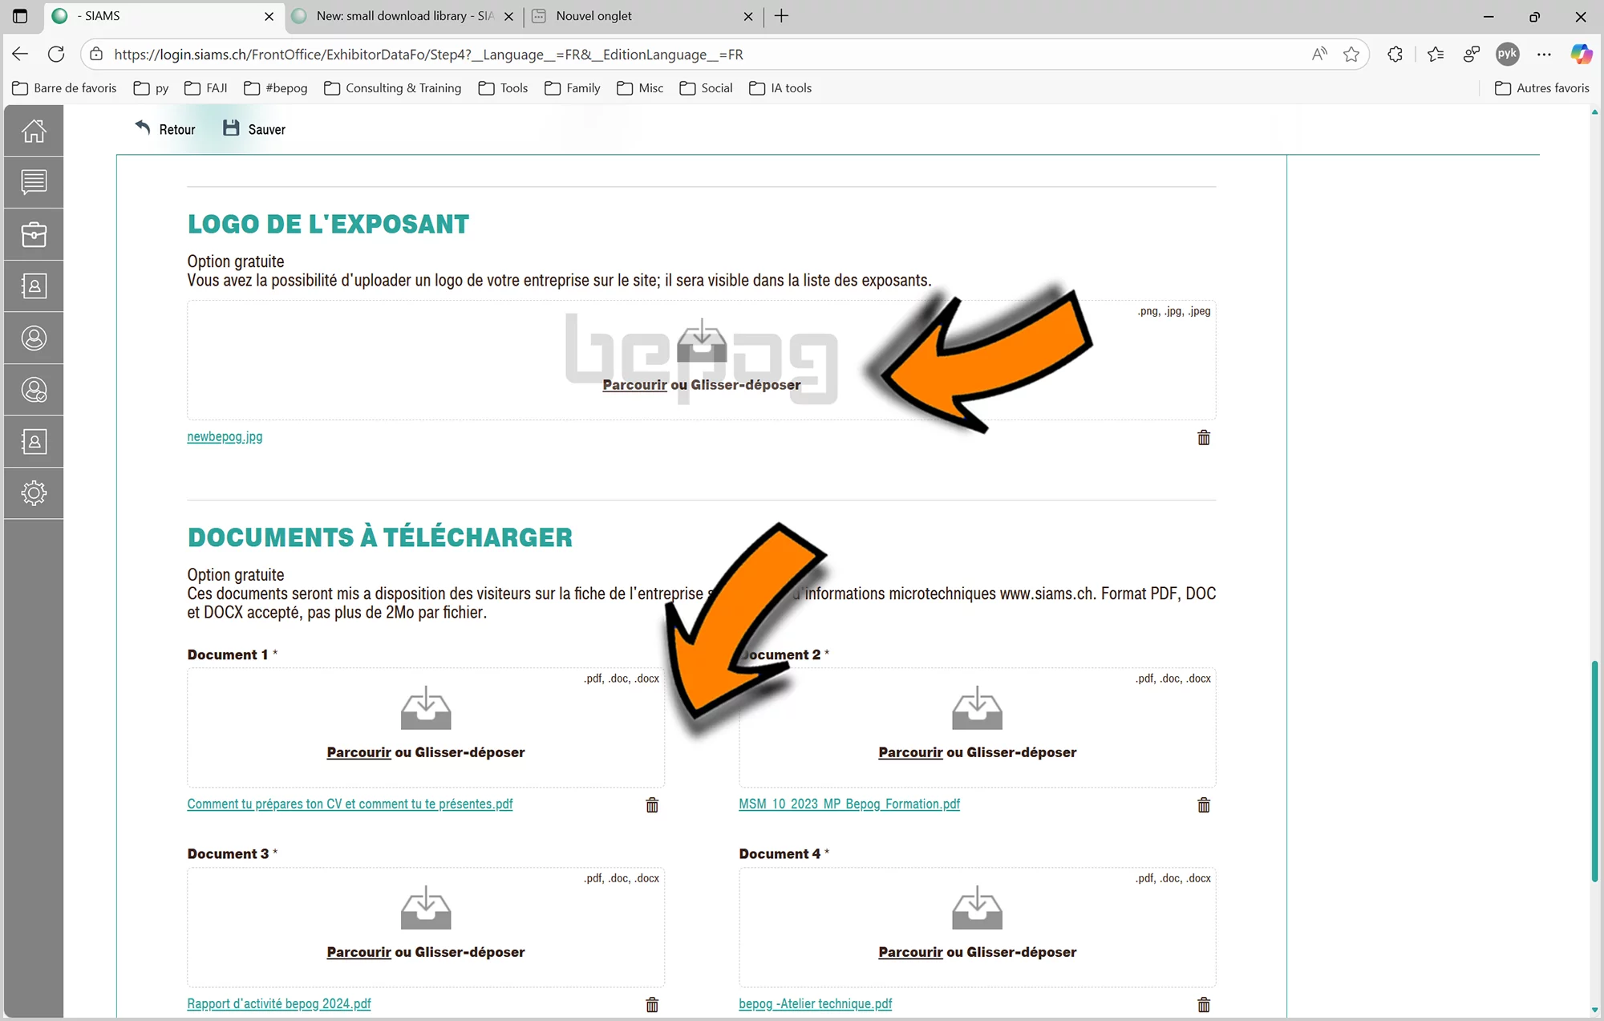Open the Misc favorites folder
1604x1021 pixels.
640,88
